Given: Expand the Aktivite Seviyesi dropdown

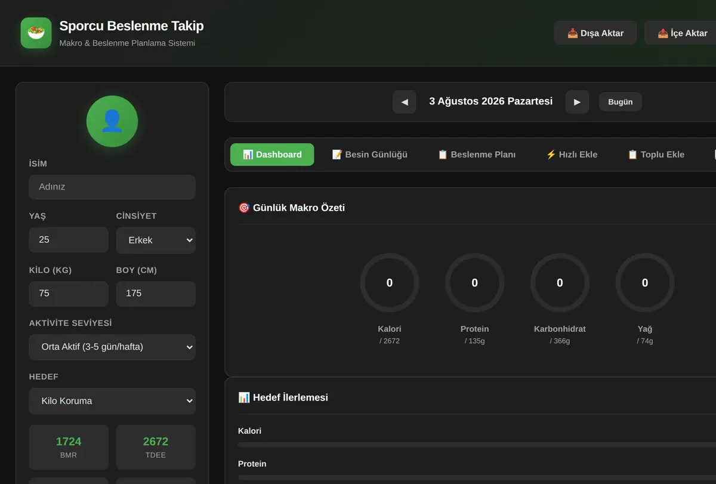Looking at the screenshot, I should 112,347.
